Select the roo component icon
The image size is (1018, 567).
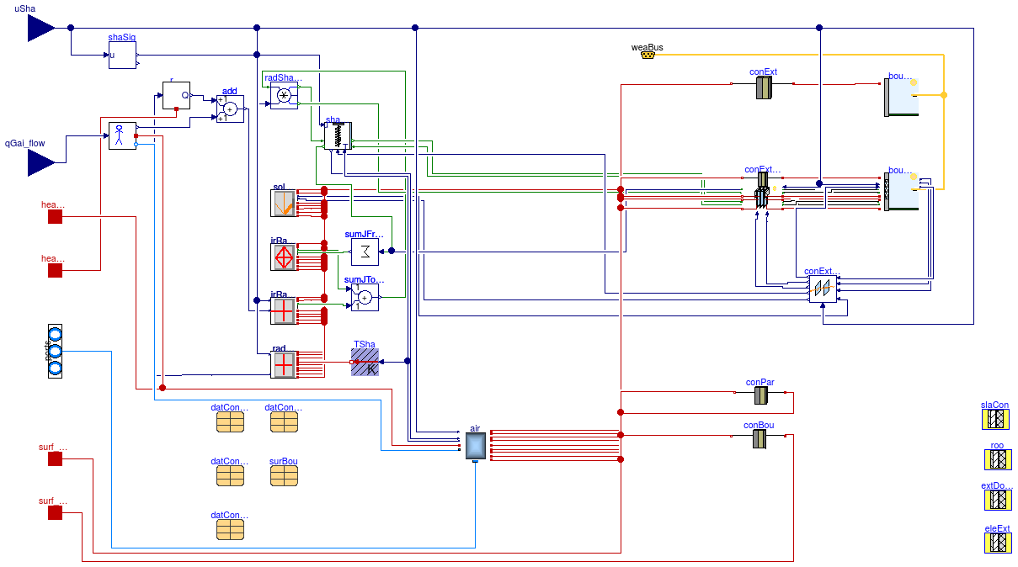tap(998, 459)
